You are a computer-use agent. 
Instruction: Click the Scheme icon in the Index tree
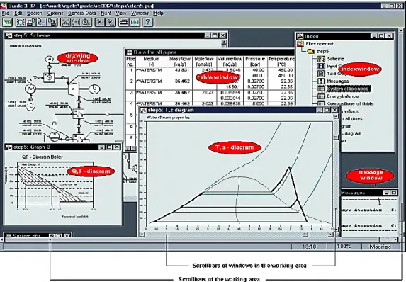tap(322, 59)
